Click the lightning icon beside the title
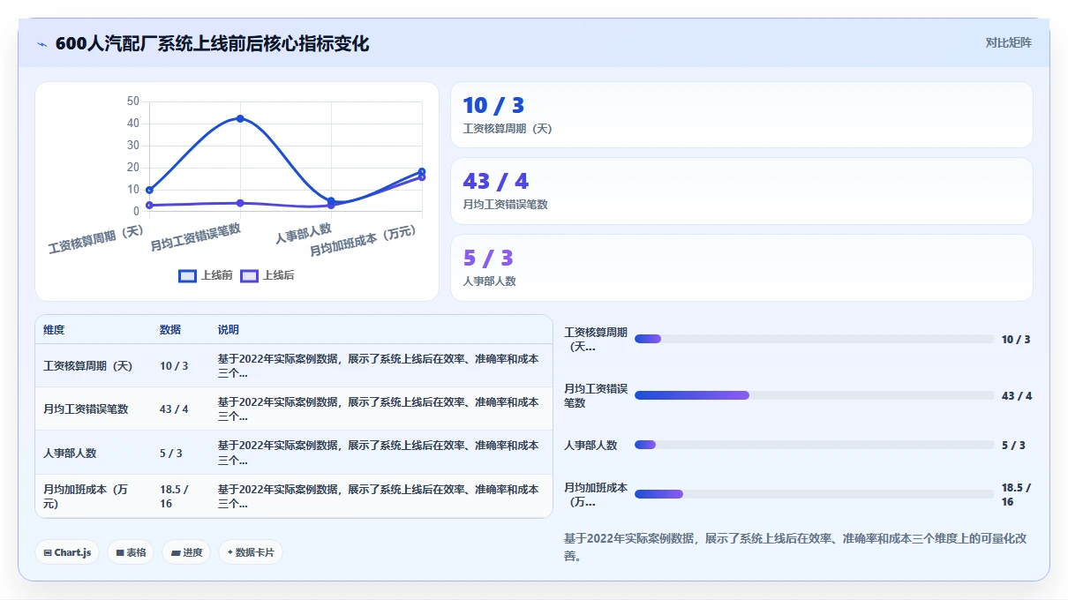1068x600 pixels. [41, 44]
